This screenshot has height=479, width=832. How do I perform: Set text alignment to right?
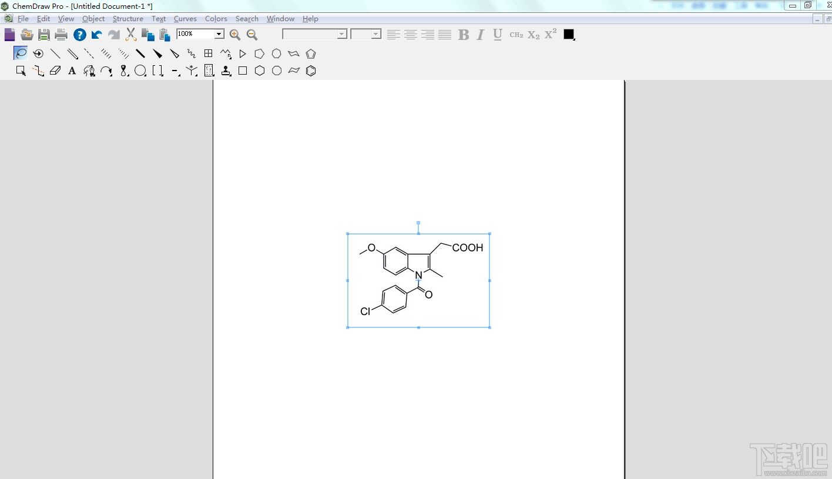pyautogui.click(x=428, y=35)
